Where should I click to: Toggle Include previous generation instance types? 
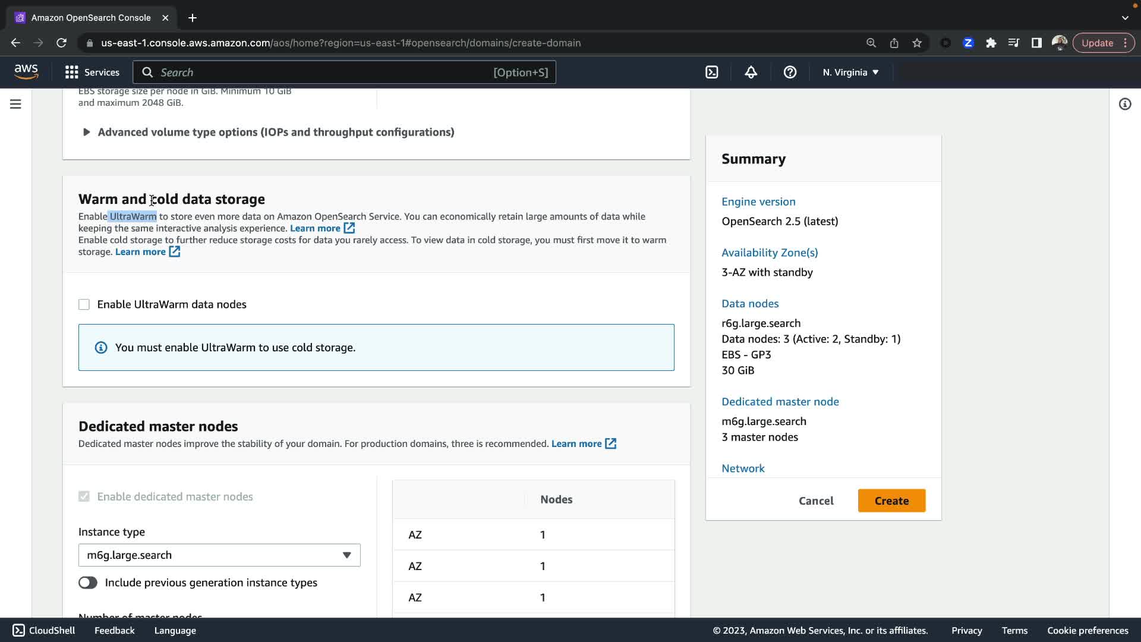(88, 583)
